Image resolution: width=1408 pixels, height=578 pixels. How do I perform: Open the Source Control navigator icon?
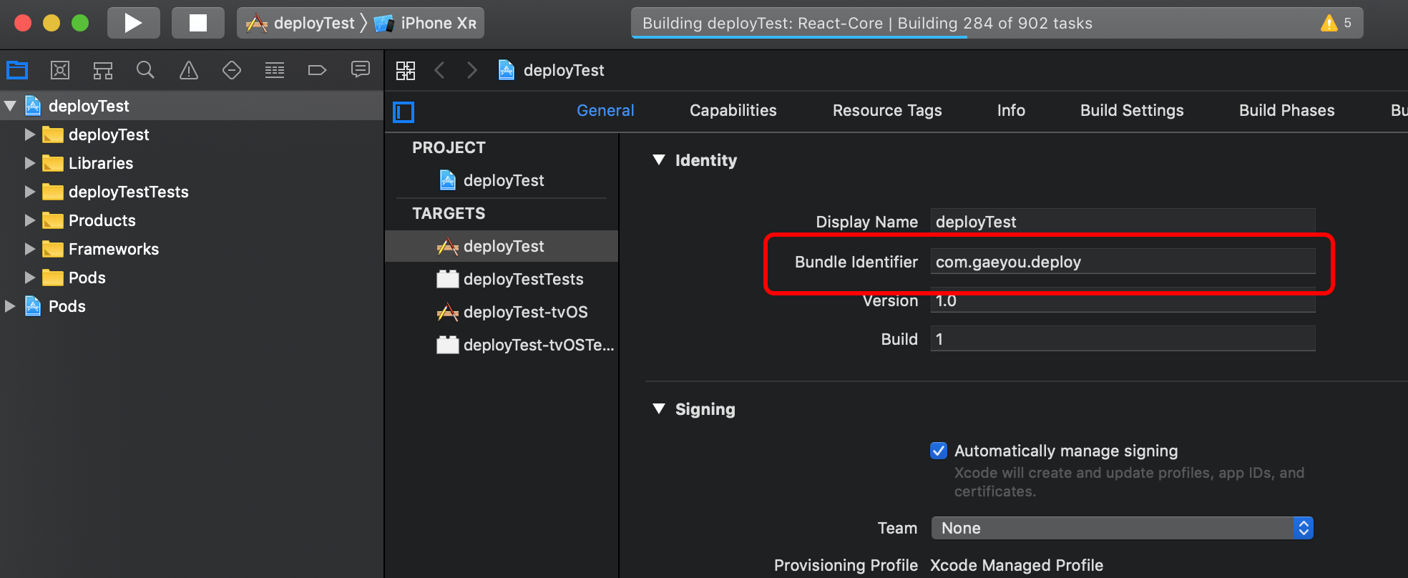tap(60, 70)
